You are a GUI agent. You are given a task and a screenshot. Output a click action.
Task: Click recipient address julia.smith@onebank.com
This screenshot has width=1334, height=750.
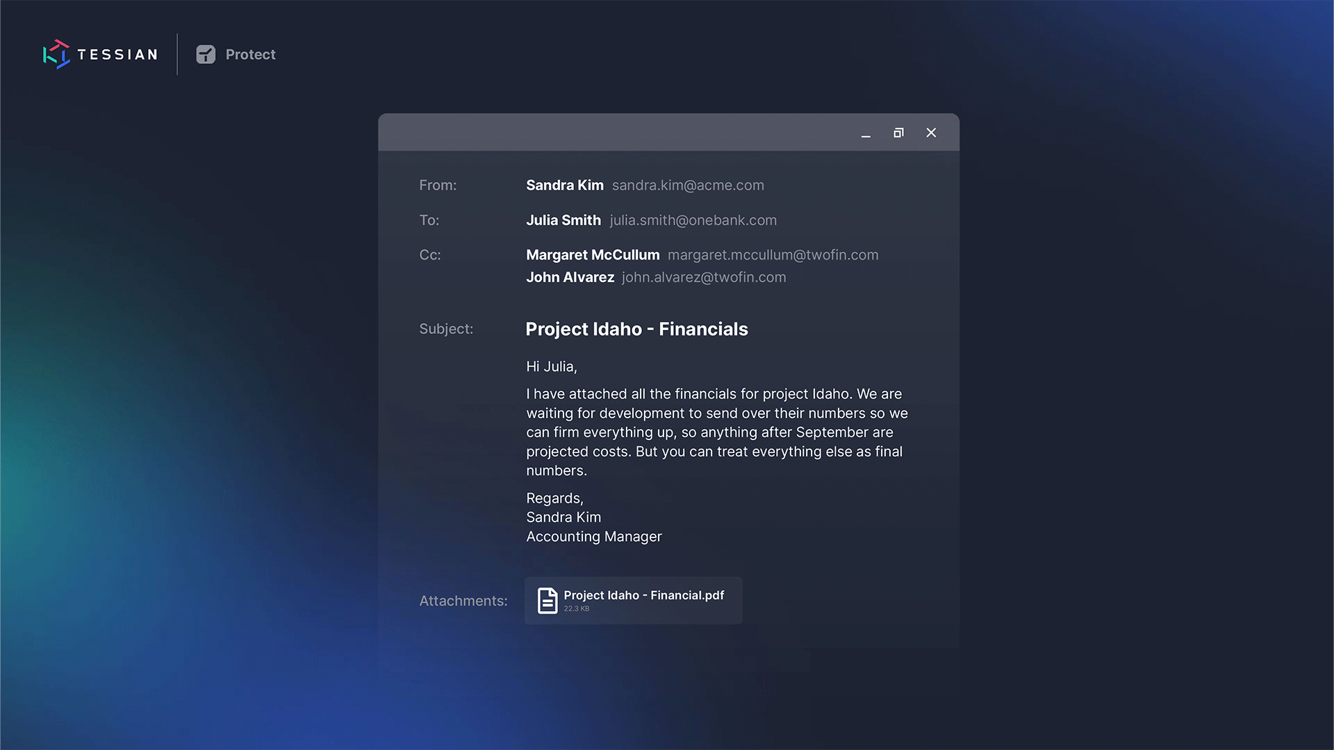point(693,220)
